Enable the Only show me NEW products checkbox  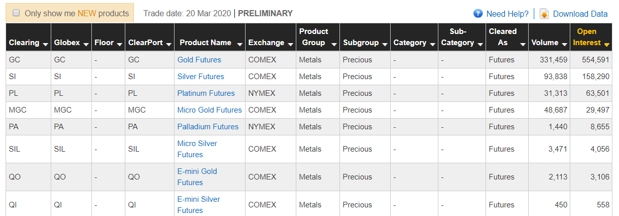(16, 13)
